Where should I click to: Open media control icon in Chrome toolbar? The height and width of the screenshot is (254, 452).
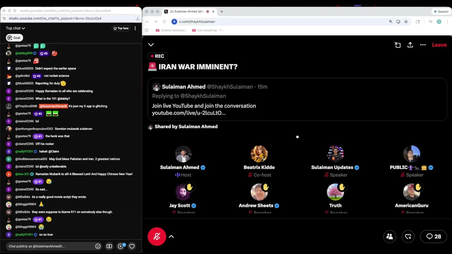coord(430,22)
